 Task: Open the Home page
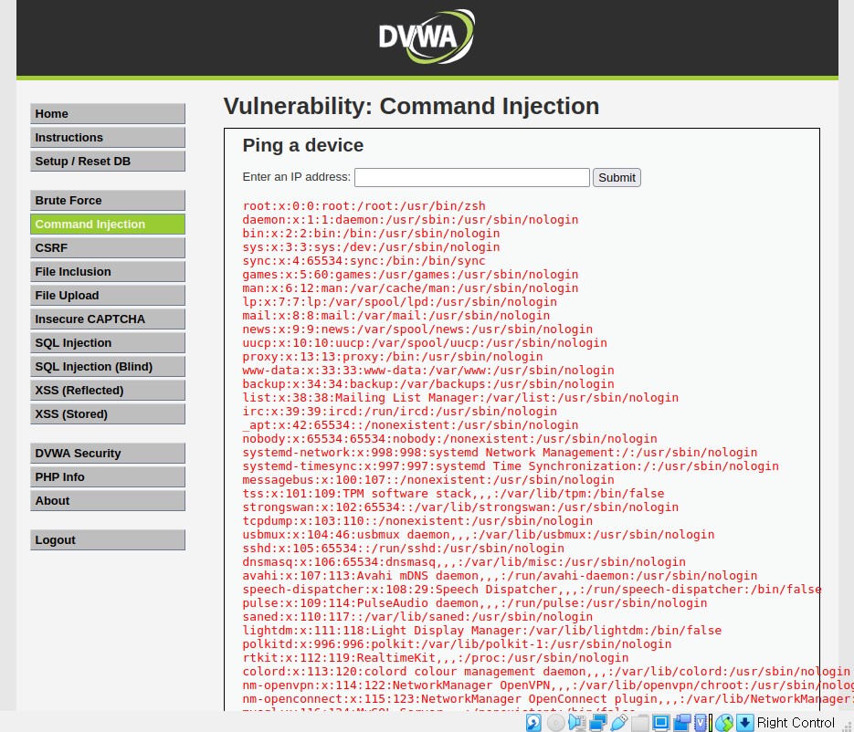tap(108, 114)
